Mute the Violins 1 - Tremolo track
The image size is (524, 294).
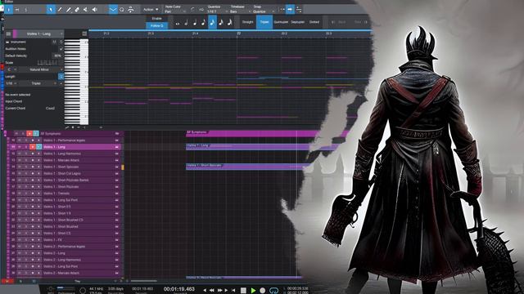20,194
